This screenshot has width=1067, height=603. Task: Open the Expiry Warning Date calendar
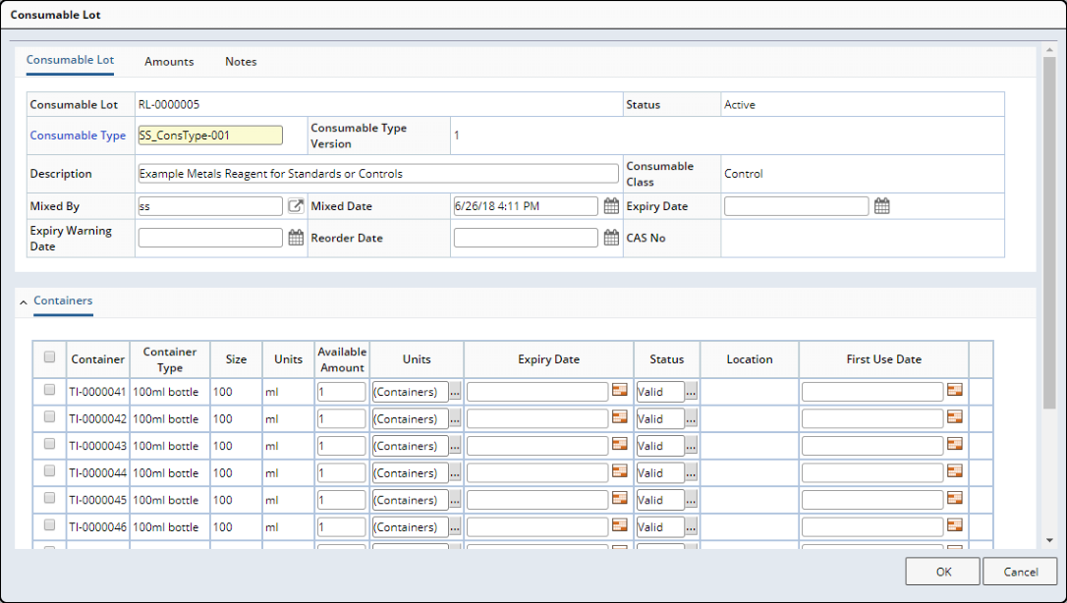[296, 237]
